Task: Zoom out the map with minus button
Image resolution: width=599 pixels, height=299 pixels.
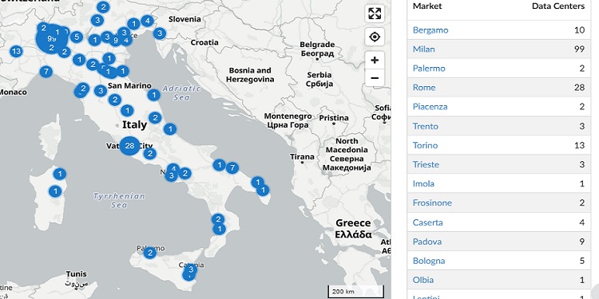Action: [375, 78]
